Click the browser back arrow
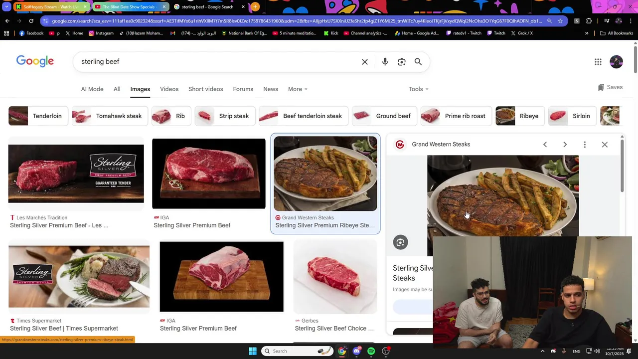The height and width of the screenshot is (359, 638). tap(7, 21)
